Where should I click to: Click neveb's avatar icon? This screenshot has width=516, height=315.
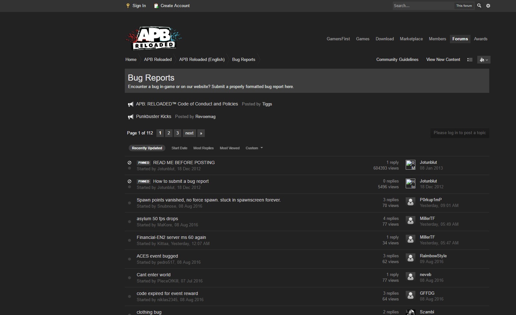point(411,277)
